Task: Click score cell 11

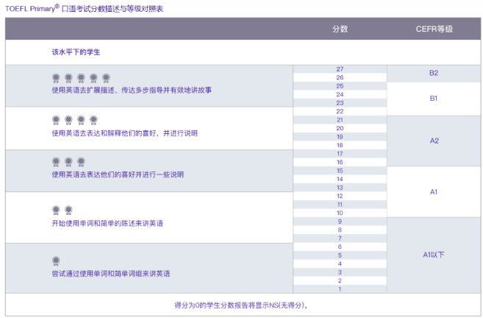Action: click(x=340, y=205)
